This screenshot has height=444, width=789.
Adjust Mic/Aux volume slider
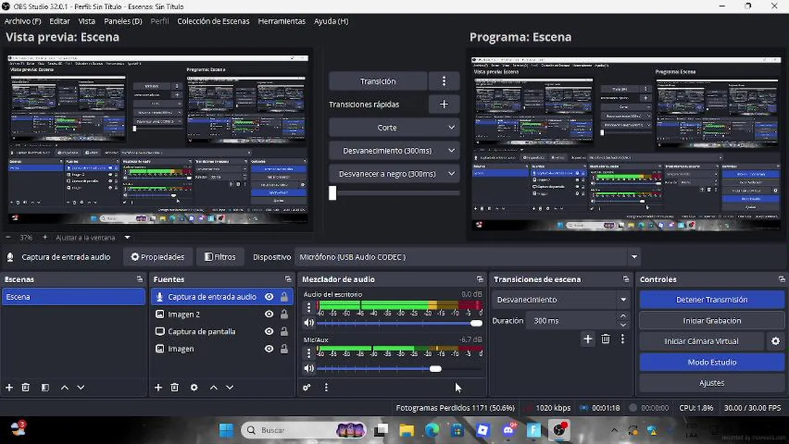pos(399,368)
